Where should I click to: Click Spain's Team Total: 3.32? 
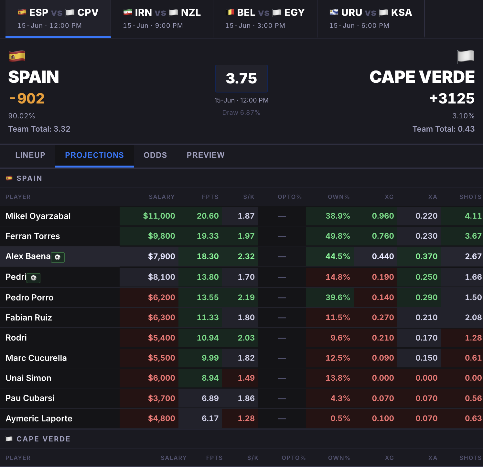39,129
